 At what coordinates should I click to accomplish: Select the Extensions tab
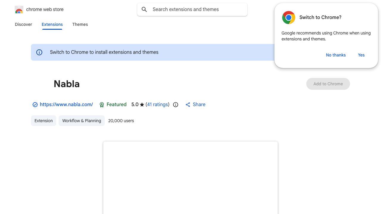52,24
